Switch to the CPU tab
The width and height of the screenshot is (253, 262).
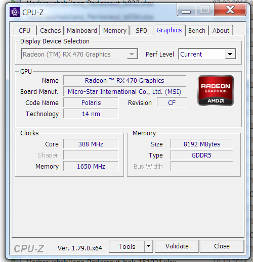pos(25,31)
